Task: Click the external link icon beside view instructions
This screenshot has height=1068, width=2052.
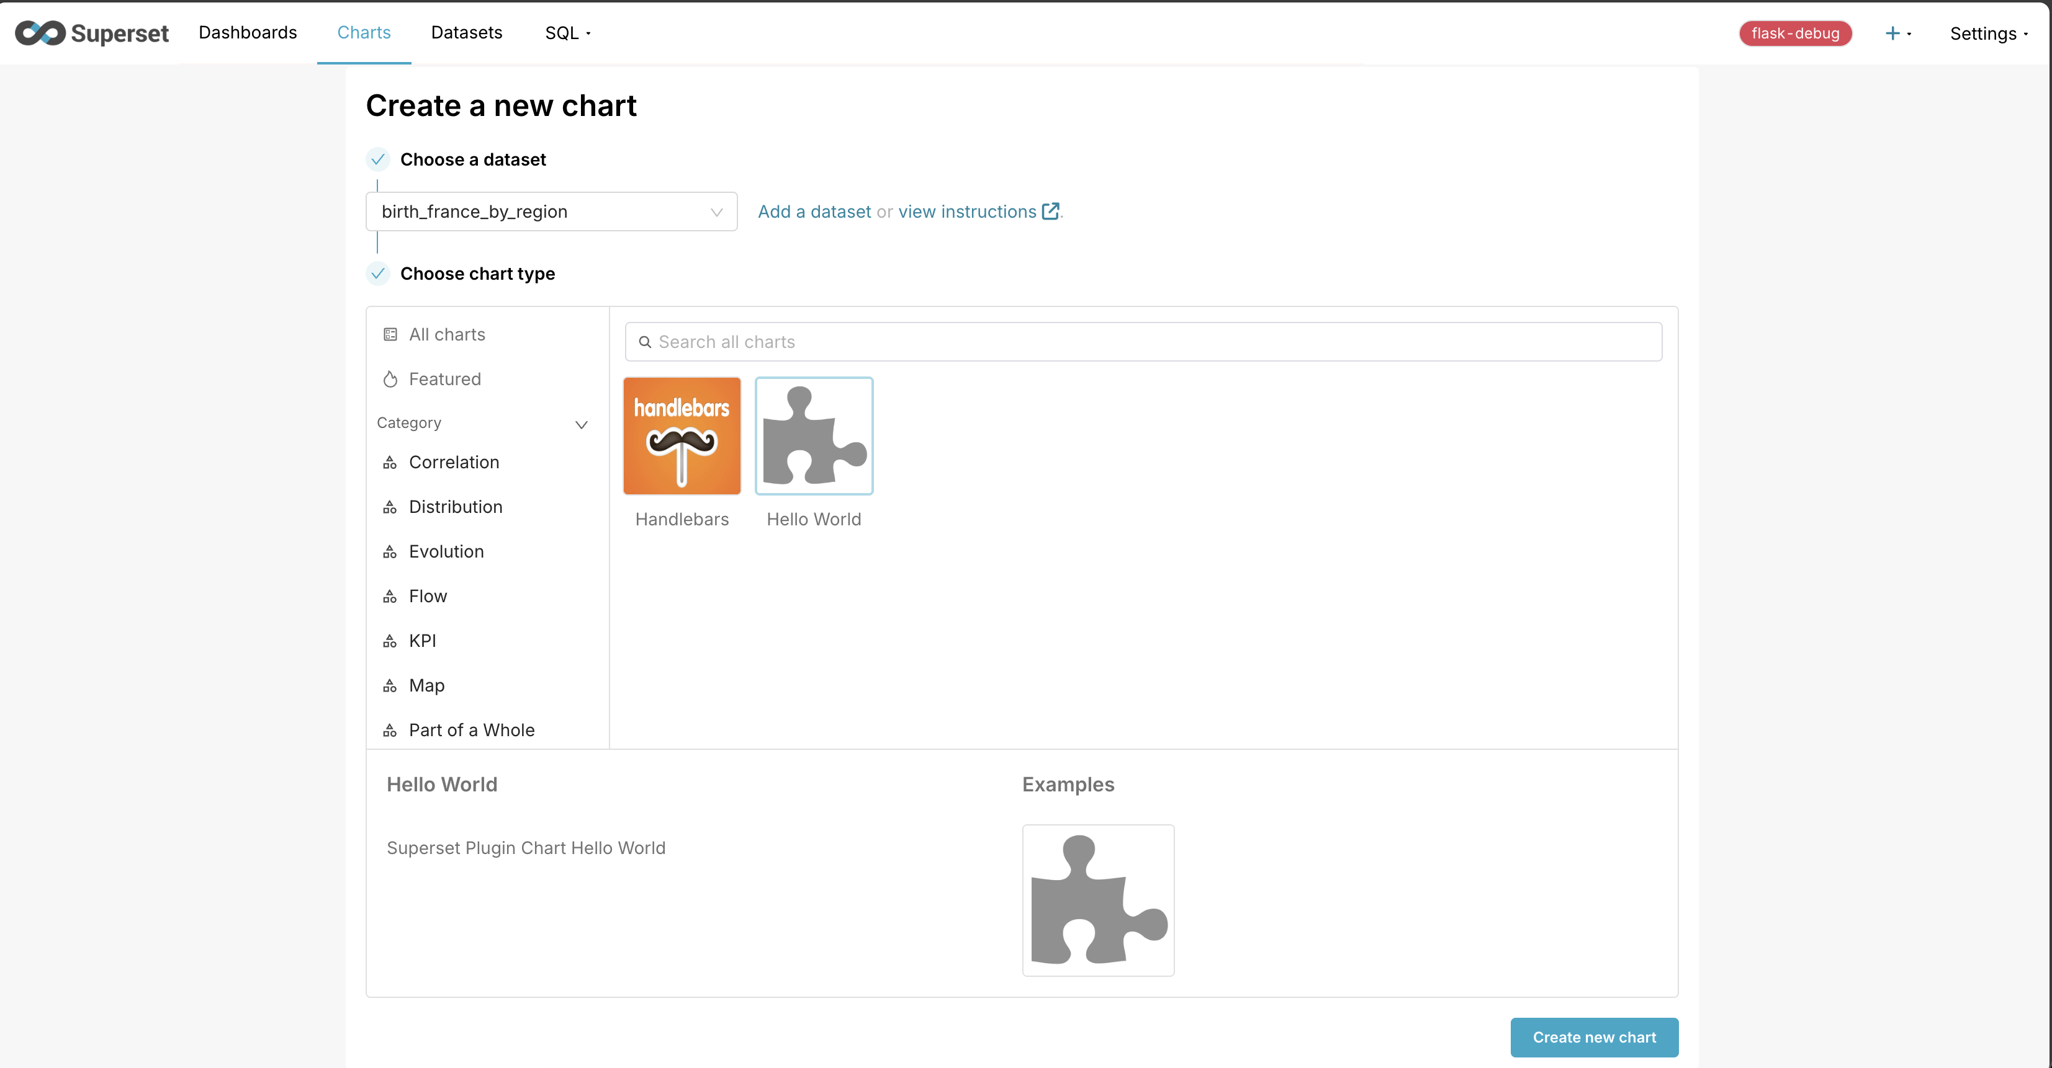Action: (1051, 211)
